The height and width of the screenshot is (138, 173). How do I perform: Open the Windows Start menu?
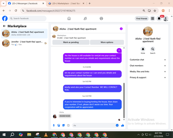(x=4, y=135)
